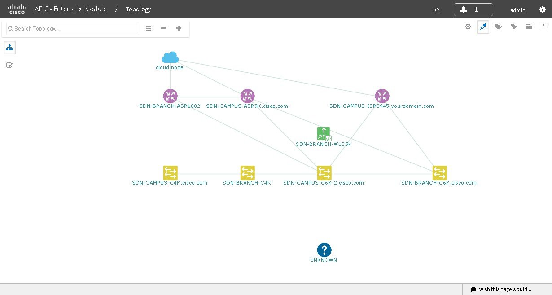Open 'I wish this page would...' feedback

click(501, 289)
